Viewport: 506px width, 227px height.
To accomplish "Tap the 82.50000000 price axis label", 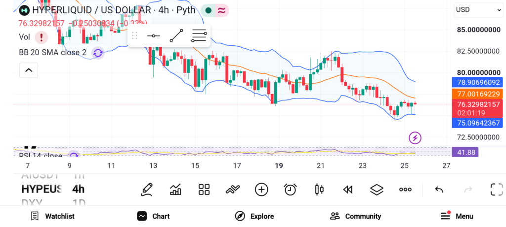I will 478,51.
